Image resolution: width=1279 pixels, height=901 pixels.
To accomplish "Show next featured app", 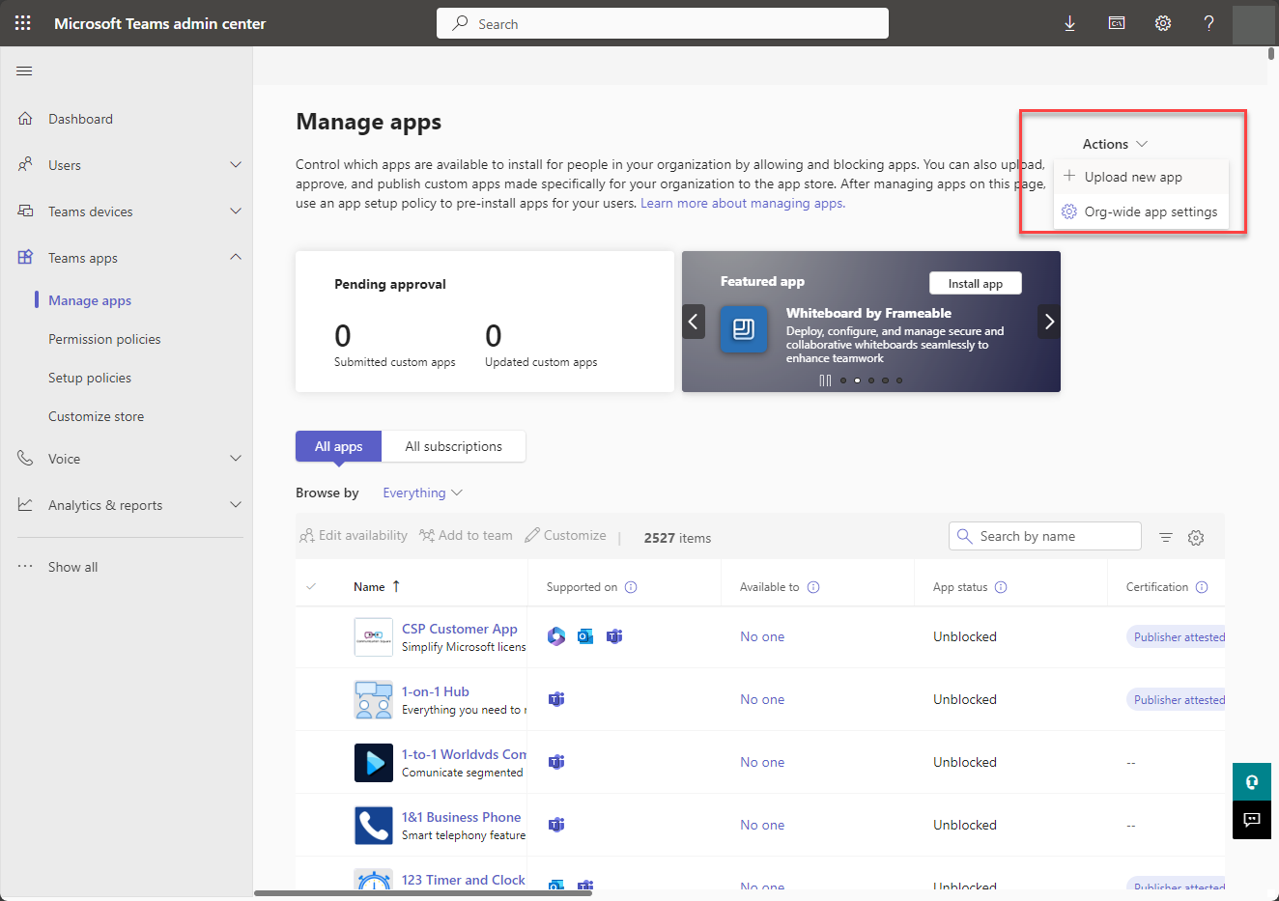I will pyautogui.click(x=1049, y=322).
